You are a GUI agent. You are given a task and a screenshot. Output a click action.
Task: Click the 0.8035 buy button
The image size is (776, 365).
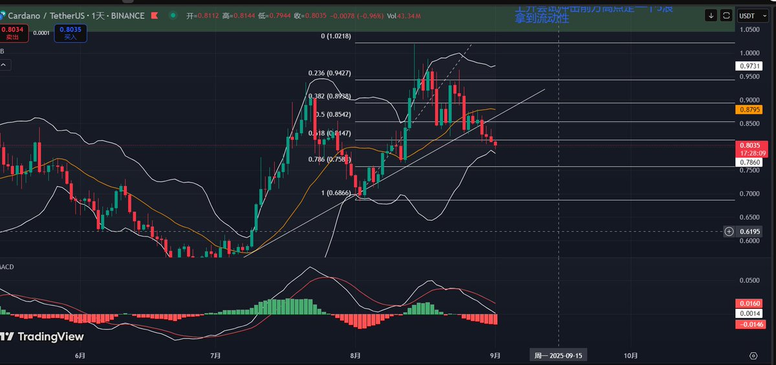[71, 32]
